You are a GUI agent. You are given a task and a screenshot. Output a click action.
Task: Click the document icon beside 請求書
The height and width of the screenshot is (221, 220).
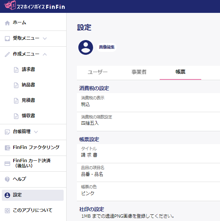tap(16, 70)
